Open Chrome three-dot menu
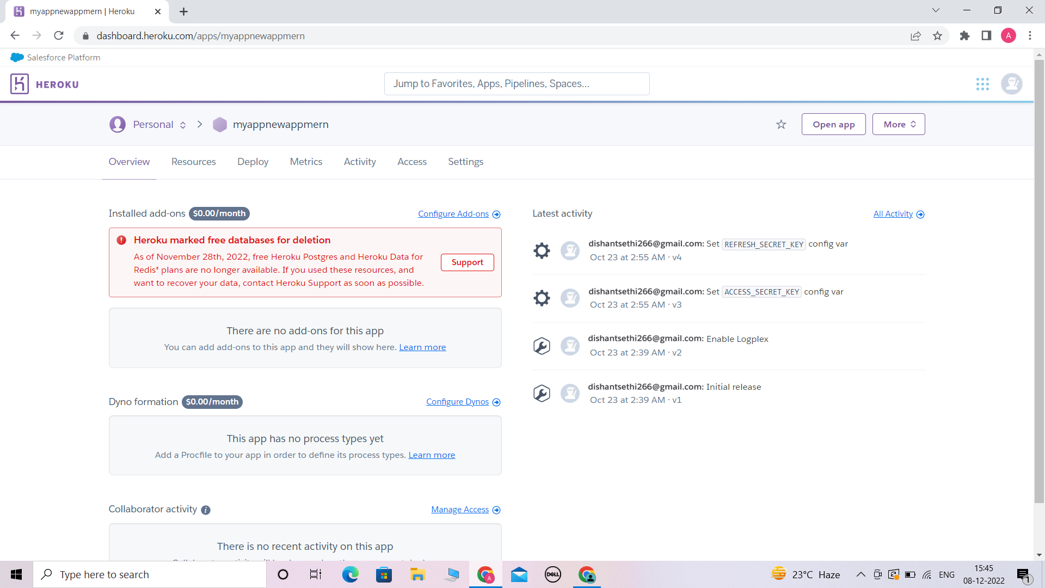 (x=1030, y=35)
